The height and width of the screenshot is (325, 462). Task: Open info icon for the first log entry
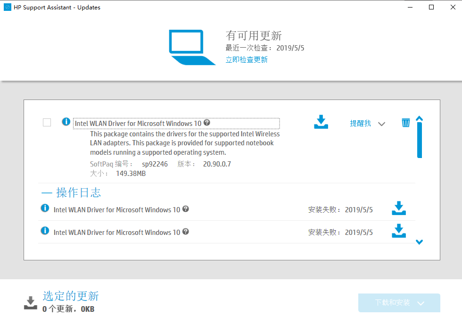coord(45,208)
